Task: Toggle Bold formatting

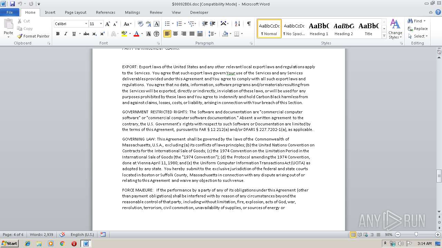Action: (58, 34)
